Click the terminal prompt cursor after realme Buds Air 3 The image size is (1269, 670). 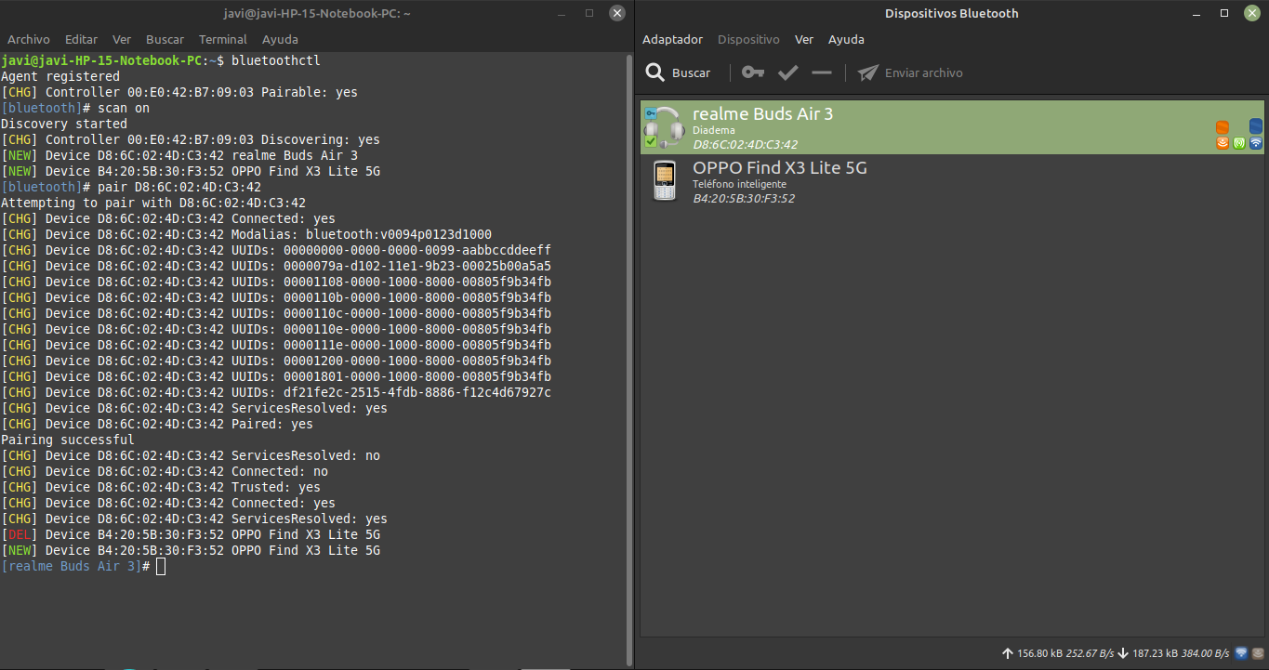tap(161, 566)
